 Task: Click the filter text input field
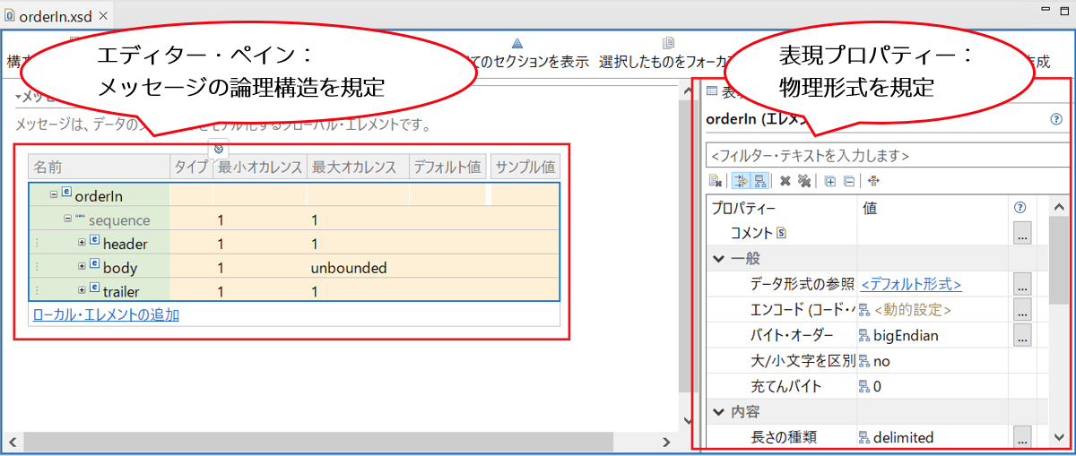click(x=888, y=155)
